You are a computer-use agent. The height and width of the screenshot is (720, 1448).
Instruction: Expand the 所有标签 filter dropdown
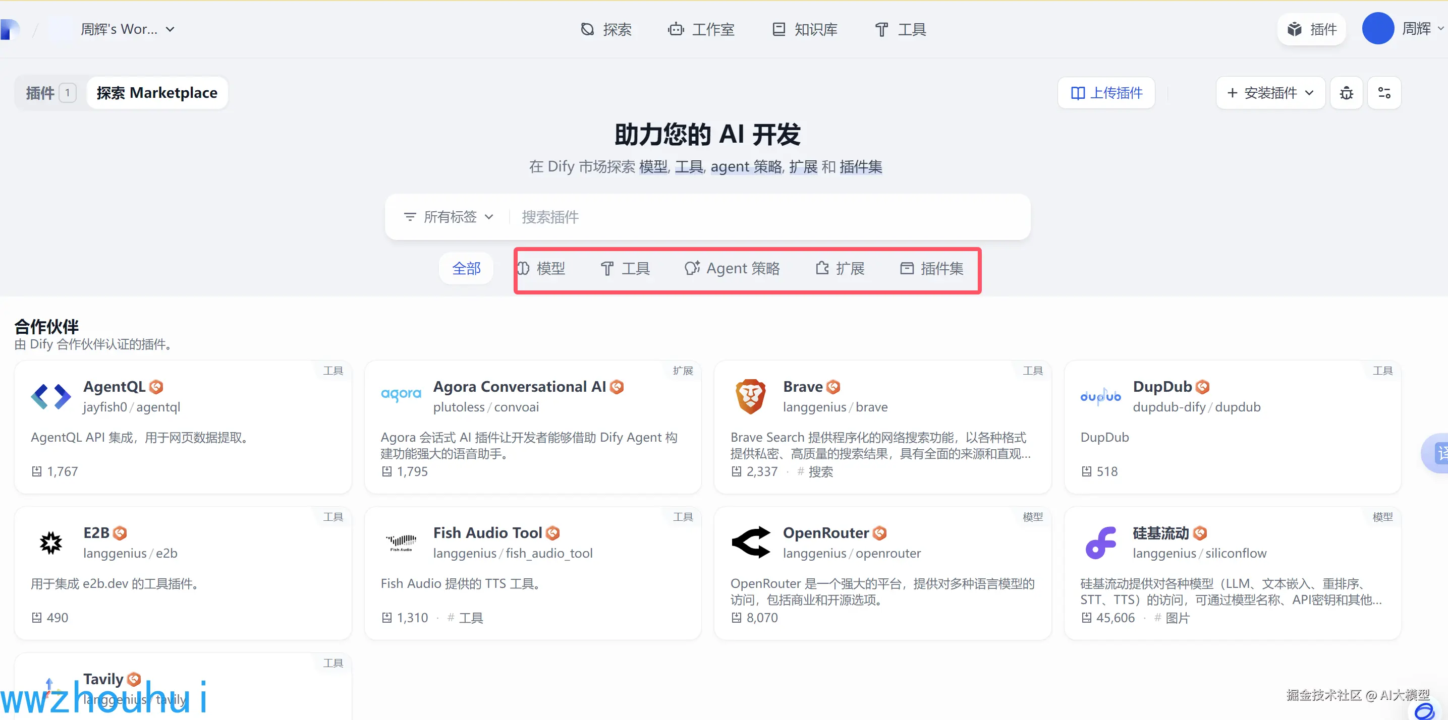pos(449,217)
